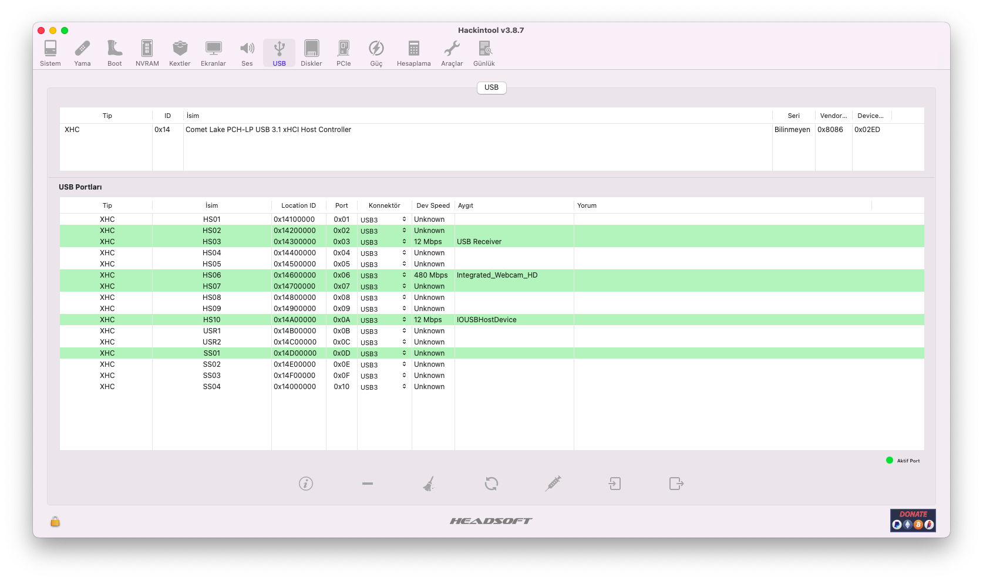This screenshot has width=983, height=581.
Task: Open the PCIe section
Action: click(x=344, y=53)
